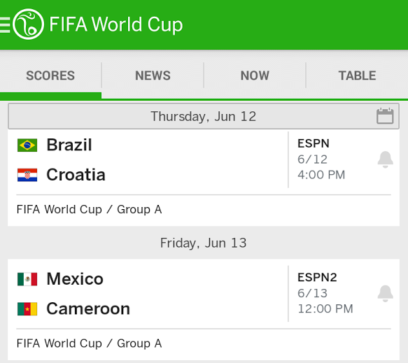The height and width of the screenshot is (363, 408).
Task: Open the TABLE tab
Action: coord(357,76)
